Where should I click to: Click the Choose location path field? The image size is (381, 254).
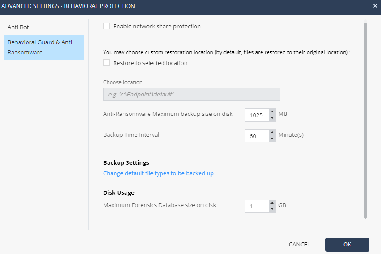pyautogui.click(x=192, y=94)
